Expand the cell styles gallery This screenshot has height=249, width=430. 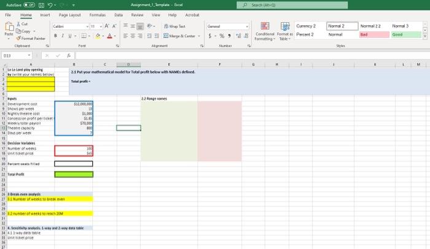[425, 36]
